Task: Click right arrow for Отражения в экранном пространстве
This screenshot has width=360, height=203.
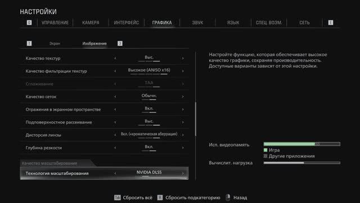Action: pyautogui.click(x=183, y=109)
